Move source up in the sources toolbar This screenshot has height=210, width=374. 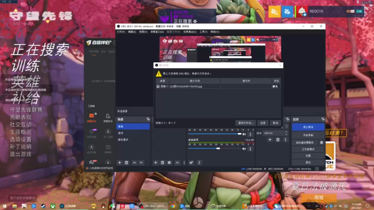pos(177,162)
